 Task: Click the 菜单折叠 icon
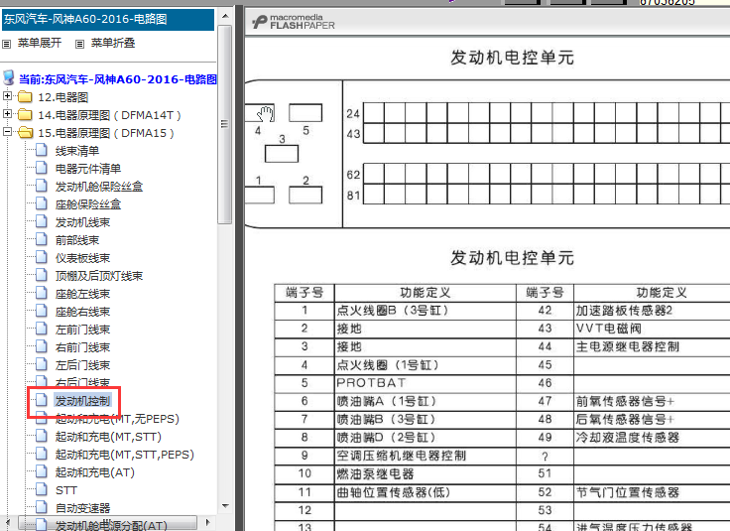pyautogui.click(x=79, y=45)
